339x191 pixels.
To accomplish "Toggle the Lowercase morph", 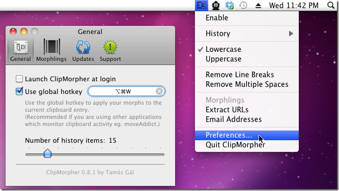I will pos(247,49).
